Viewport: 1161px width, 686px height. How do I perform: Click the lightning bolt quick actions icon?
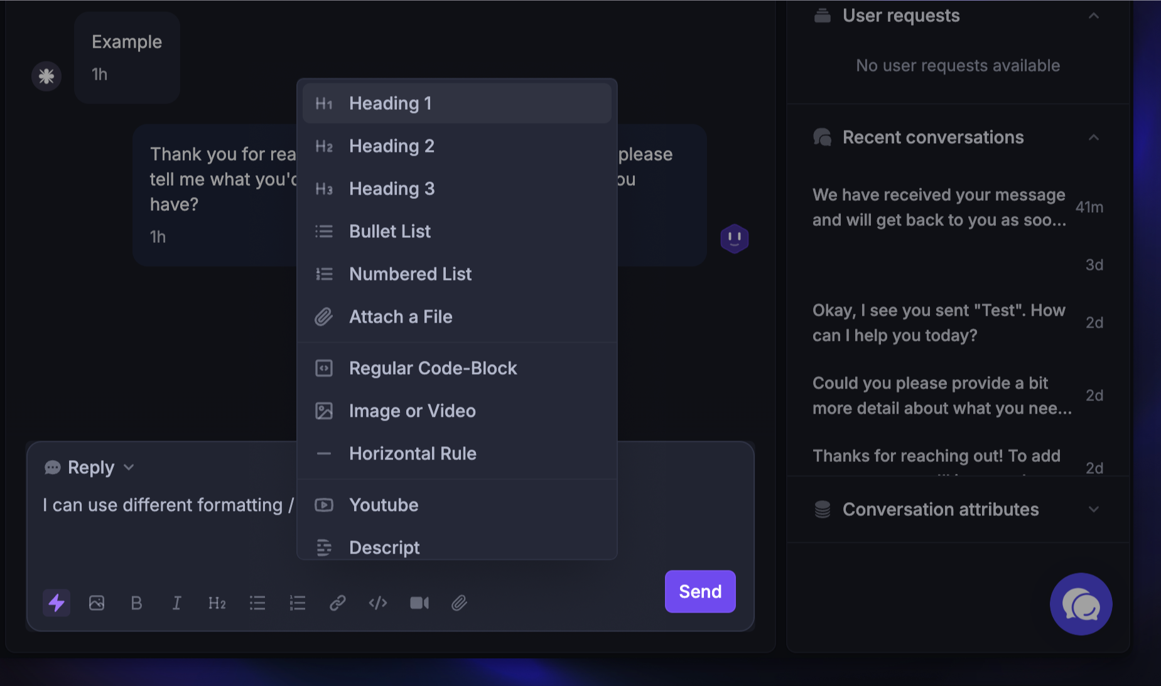(57, 603)
